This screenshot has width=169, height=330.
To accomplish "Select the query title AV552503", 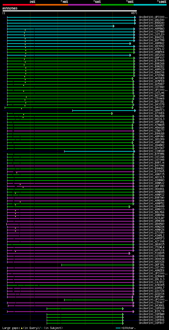I will (x=10, y=8).
